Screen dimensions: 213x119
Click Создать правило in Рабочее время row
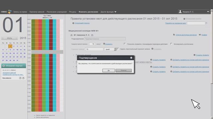tap(202, 55)
